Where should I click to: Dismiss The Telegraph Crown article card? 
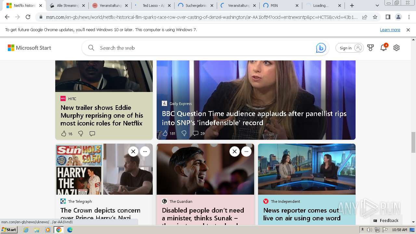[133, 151]
